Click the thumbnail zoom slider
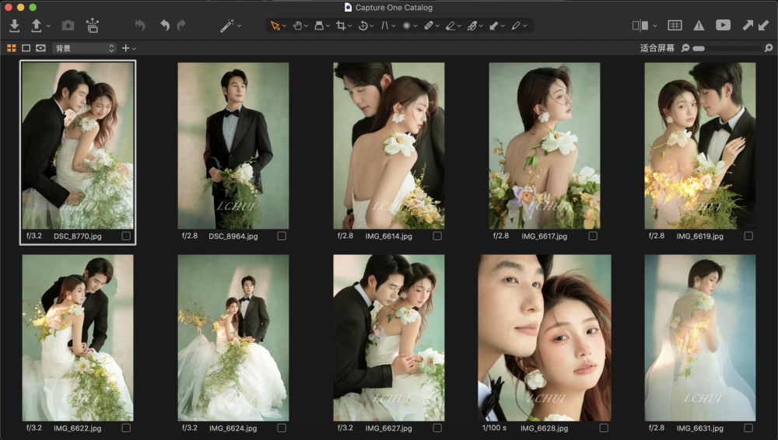This screenshot has height=440, width=778. coord(727,48)
